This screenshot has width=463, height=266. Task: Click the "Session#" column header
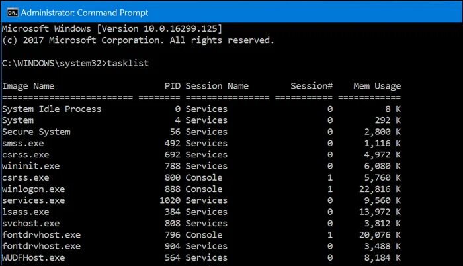pyautogui.click(x=311, y=86)
